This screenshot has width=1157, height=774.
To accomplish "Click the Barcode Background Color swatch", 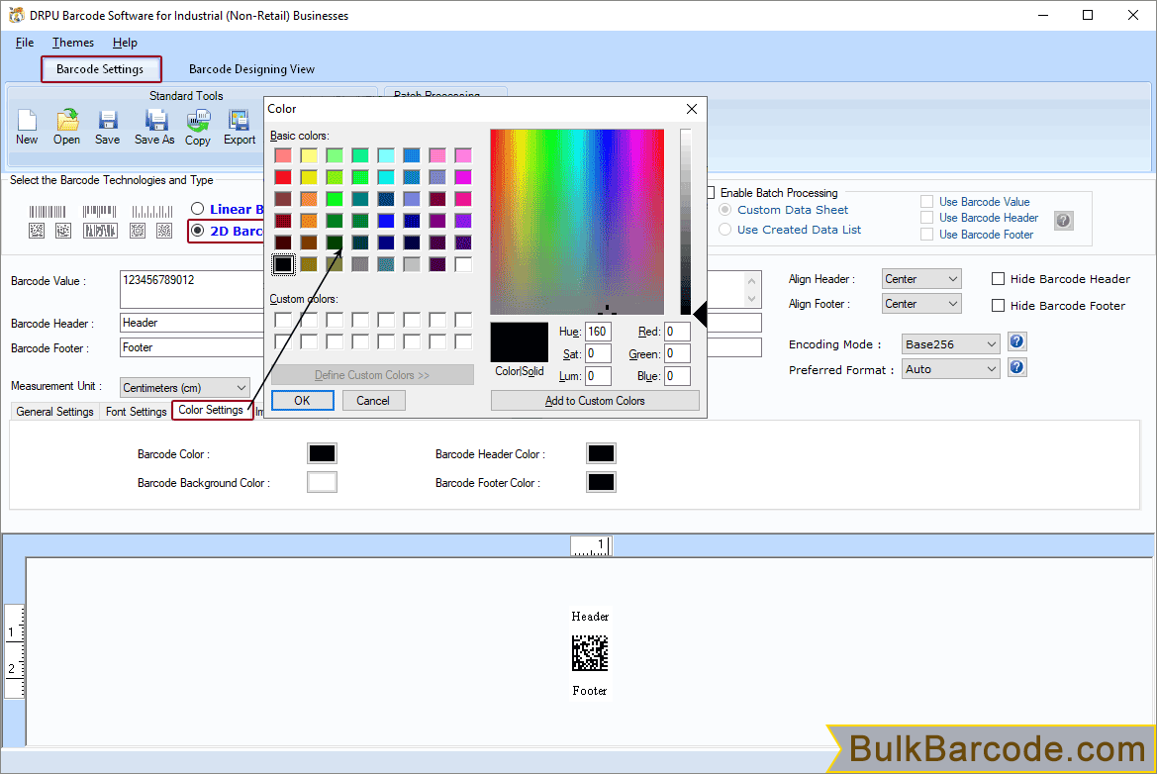I will pyautogui.click(x=322, y=483).
